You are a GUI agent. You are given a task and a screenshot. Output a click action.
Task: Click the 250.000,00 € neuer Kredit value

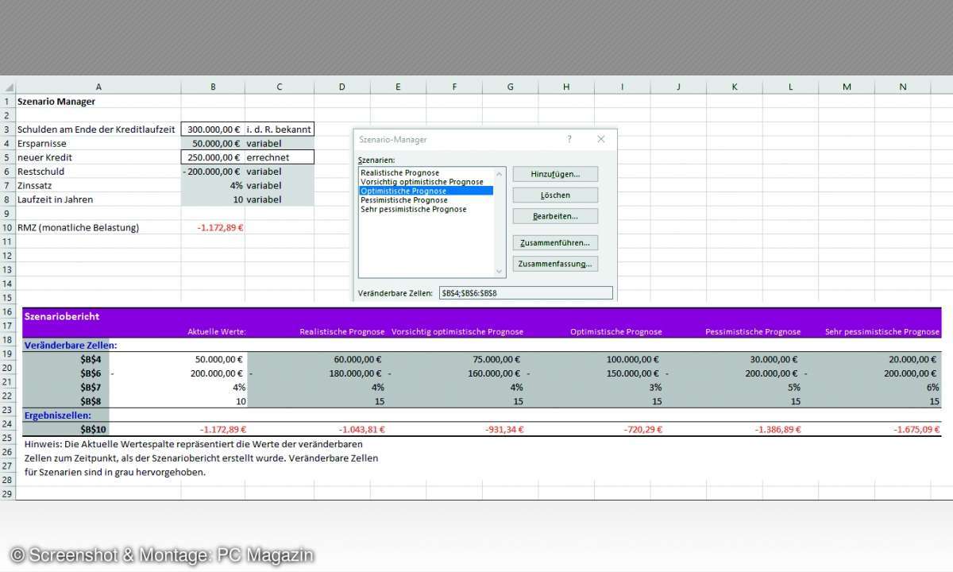pyautogui.click(x=213, y=157)
